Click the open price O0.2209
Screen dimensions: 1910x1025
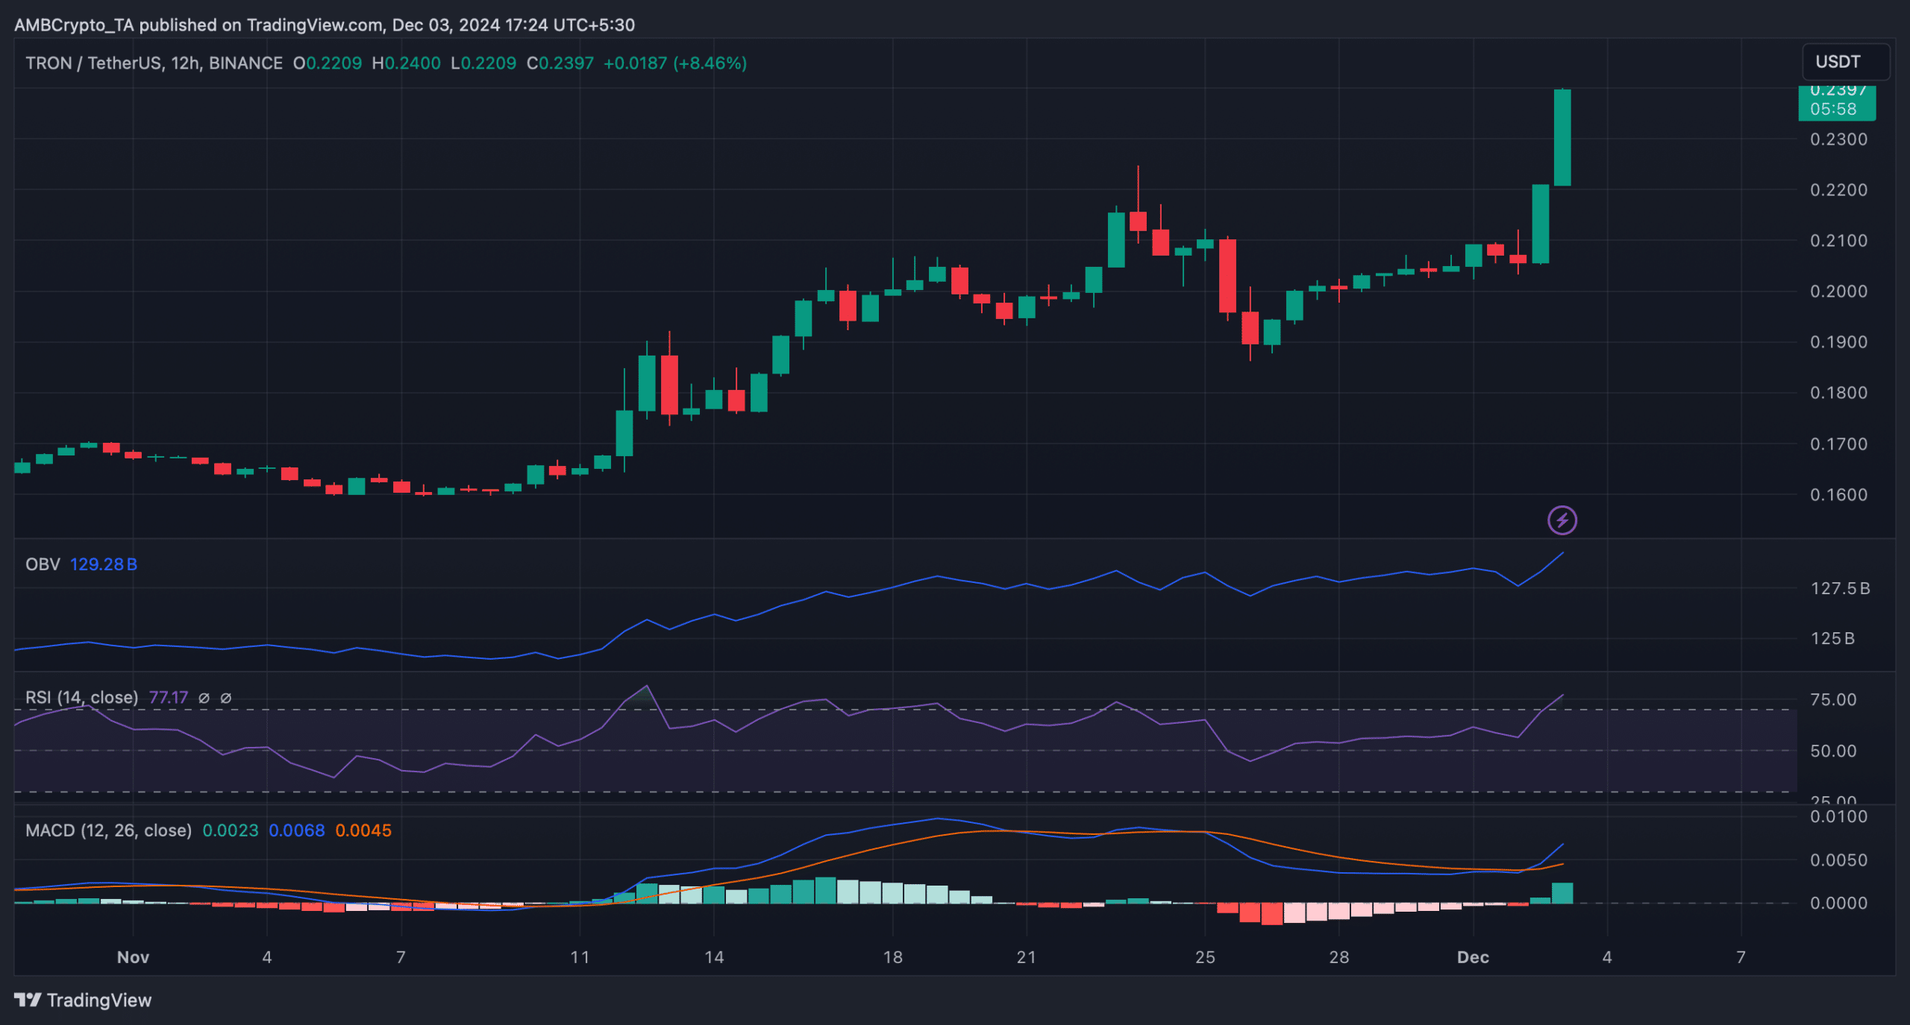[328, 63]
